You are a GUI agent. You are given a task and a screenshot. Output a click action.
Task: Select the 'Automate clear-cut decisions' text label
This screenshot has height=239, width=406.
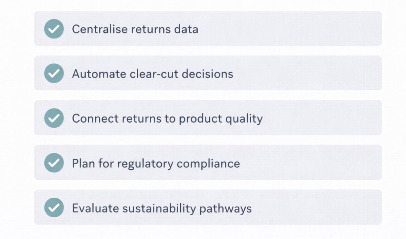[x=152, y=74]
